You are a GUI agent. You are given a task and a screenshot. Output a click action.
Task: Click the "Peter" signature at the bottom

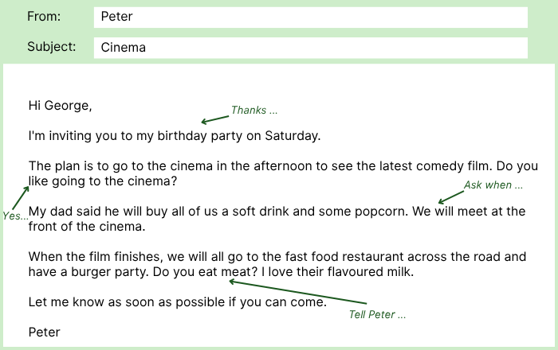44,332
